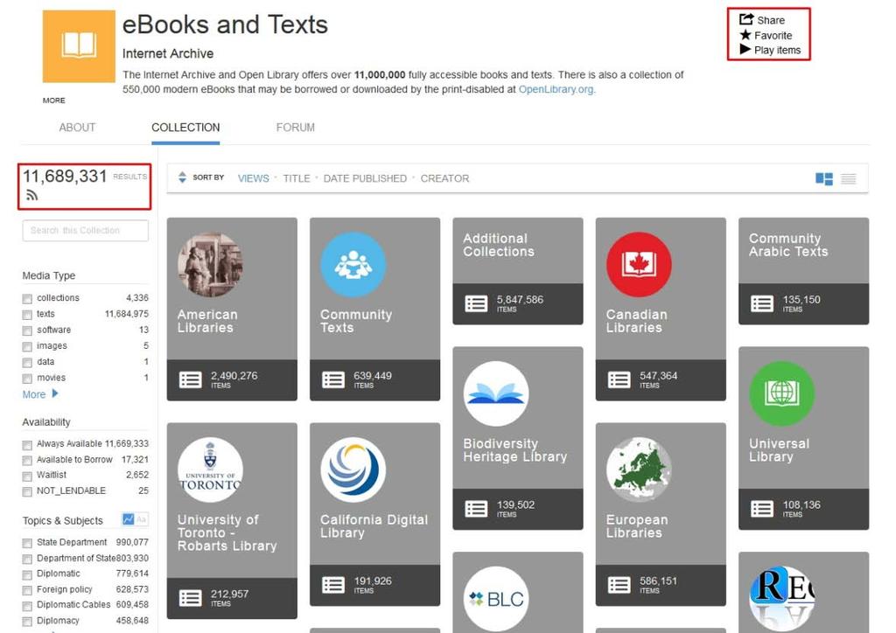896x633 pixels.
Task: Click the Search this Collection field
Action: tap(86, 231)
